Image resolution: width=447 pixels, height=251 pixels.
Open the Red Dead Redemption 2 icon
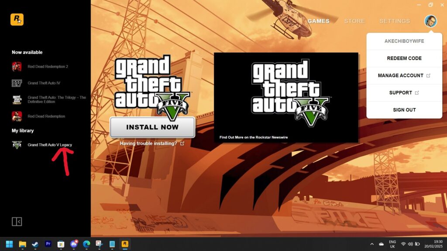point(17,67)
